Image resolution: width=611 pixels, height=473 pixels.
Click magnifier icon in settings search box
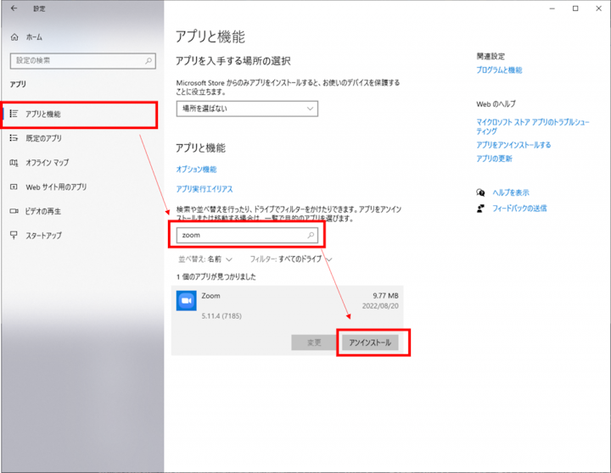pyautogui.click(x=149, y=61)
